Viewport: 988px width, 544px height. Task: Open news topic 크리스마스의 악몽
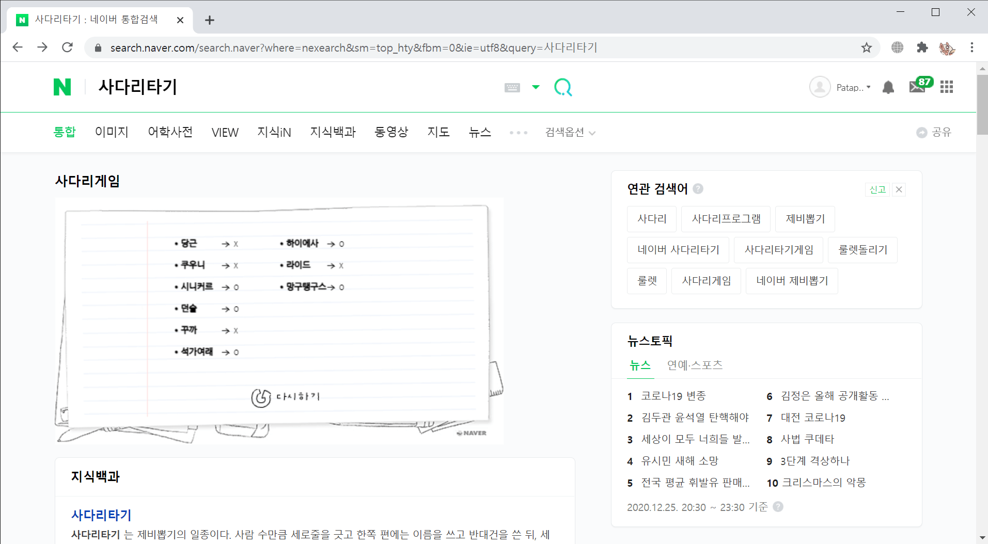pos(823,483)
